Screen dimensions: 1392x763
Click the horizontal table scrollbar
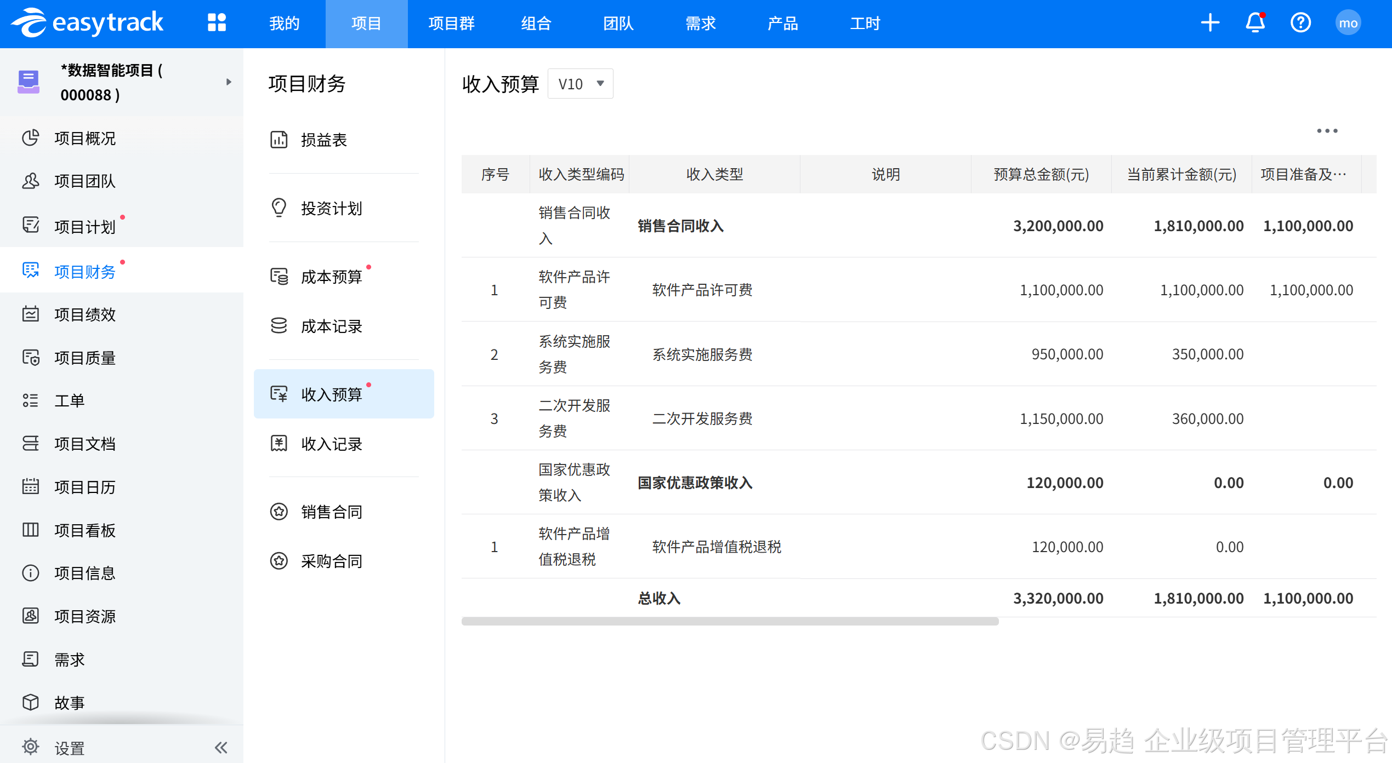(x=729, y=621)
